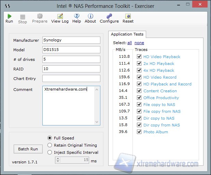Click the interval spinner up arrow
Screen dimensions: 211x175
tap(58, 158)
